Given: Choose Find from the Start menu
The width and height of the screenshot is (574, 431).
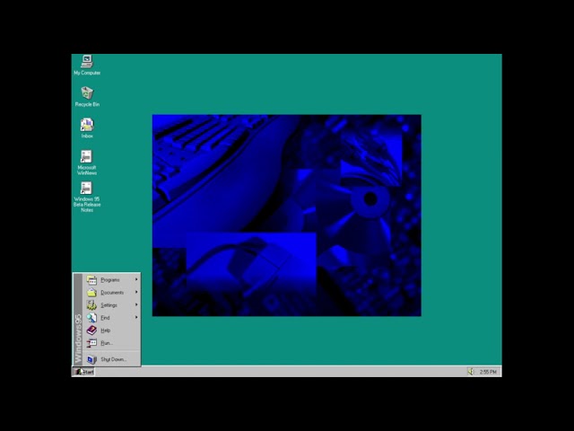Looking at the screenshot, I should tap(111, 318).
